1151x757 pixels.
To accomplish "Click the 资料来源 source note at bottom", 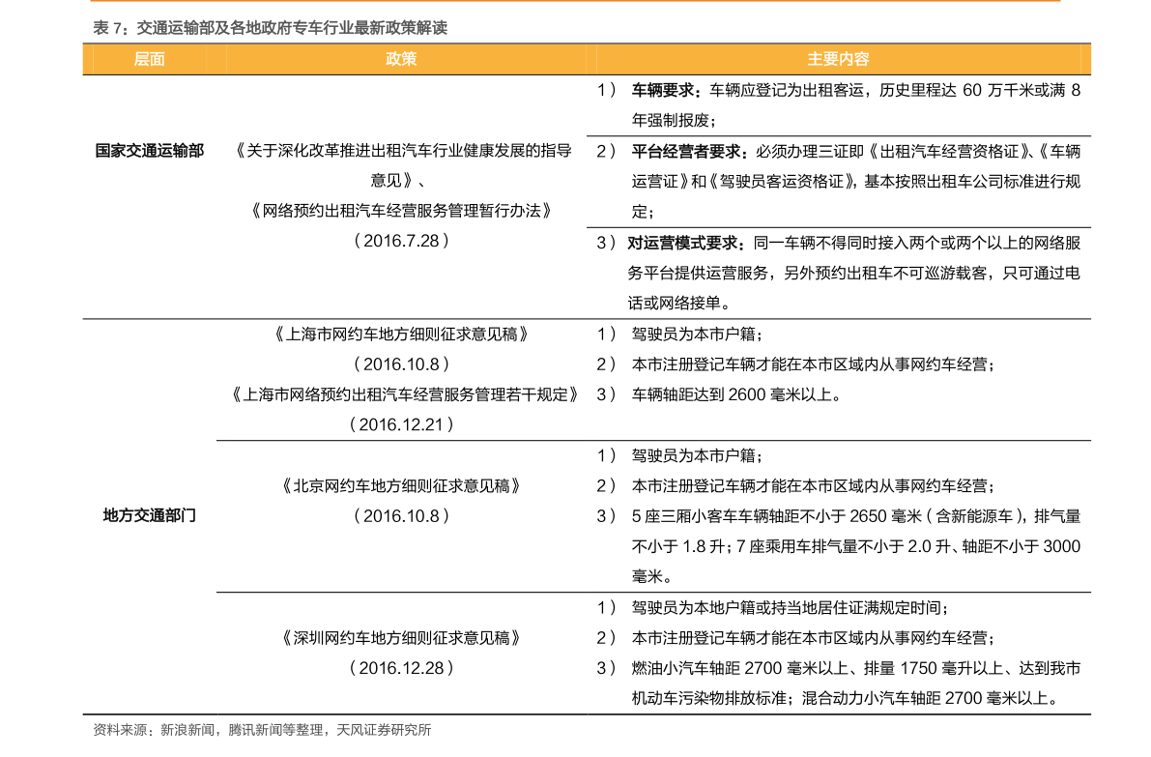I will (x=262, y=730).
